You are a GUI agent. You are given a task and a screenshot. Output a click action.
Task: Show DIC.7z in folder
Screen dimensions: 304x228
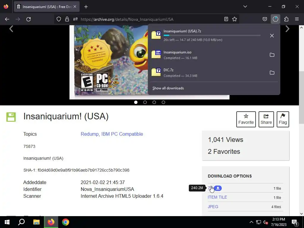click(272, 73)
